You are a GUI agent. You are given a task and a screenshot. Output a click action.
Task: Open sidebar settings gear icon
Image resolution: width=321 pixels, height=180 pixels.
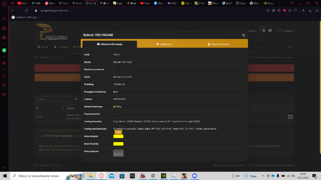[x=4, y=94]
